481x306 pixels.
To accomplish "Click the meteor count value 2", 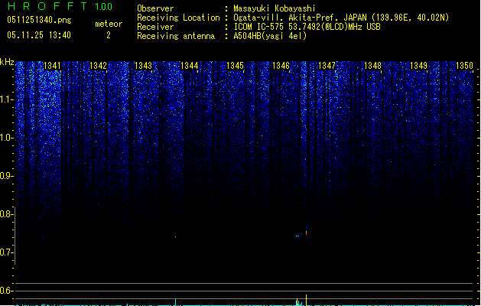I will [x=109, y=35].
